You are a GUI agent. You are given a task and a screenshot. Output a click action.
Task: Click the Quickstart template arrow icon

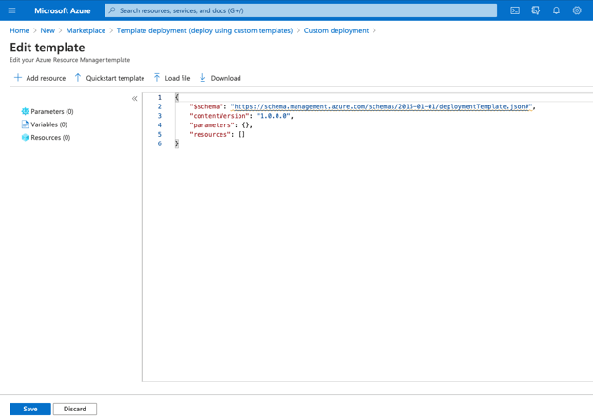pyautogui.click(x=78, y=78)
